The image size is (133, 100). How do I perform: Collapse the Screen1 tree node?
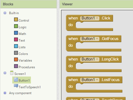5,73
